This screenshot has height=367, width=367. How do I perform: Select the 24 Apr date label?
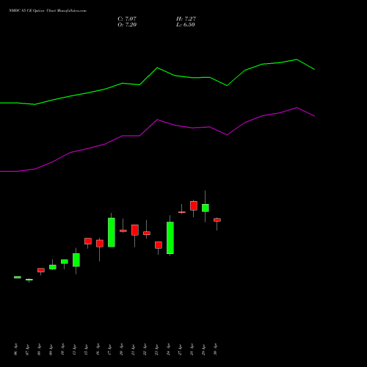point(168,349)
